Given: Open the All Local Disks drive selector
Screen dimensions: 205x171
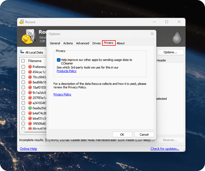Looking at the screenshot, I should tap(33, 52).
